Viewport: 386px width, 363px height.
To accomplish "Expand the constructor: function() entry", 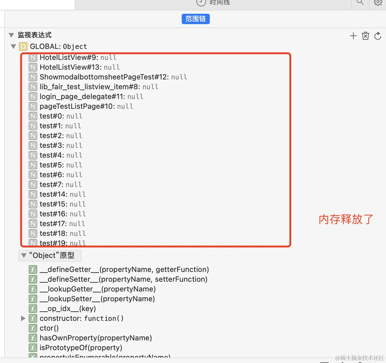I will pyautogui.click(x=23, y=318).
